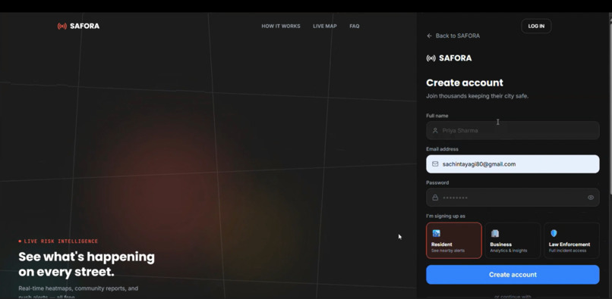Click the back arrow icon beside Back to SAFORA
This screenshot has height=299, width=612.
429,36
